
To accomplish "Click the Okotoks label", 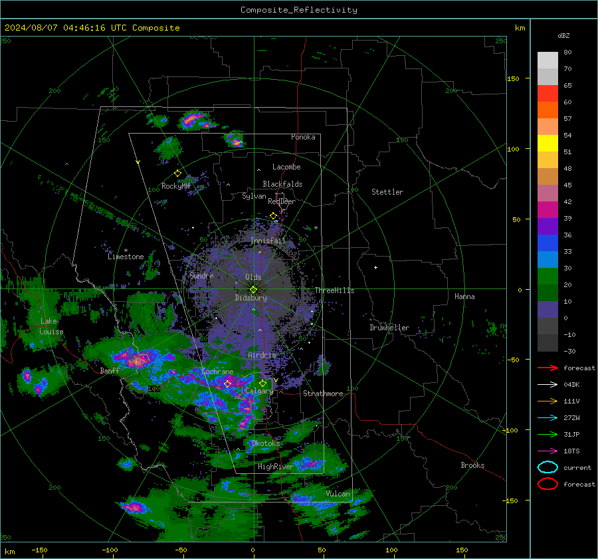I will point(266,443).
